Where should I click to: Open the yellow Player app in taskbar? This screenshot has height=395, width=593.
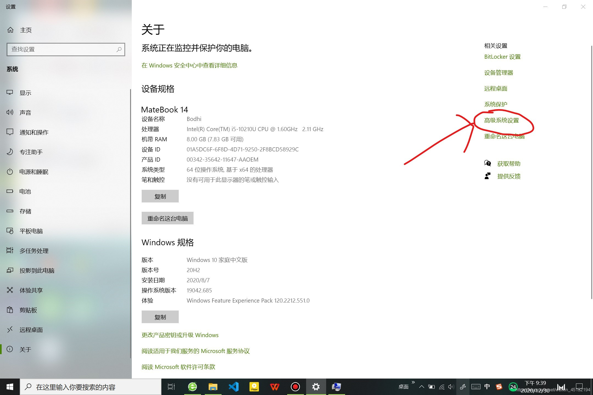[x=254, y=387]
